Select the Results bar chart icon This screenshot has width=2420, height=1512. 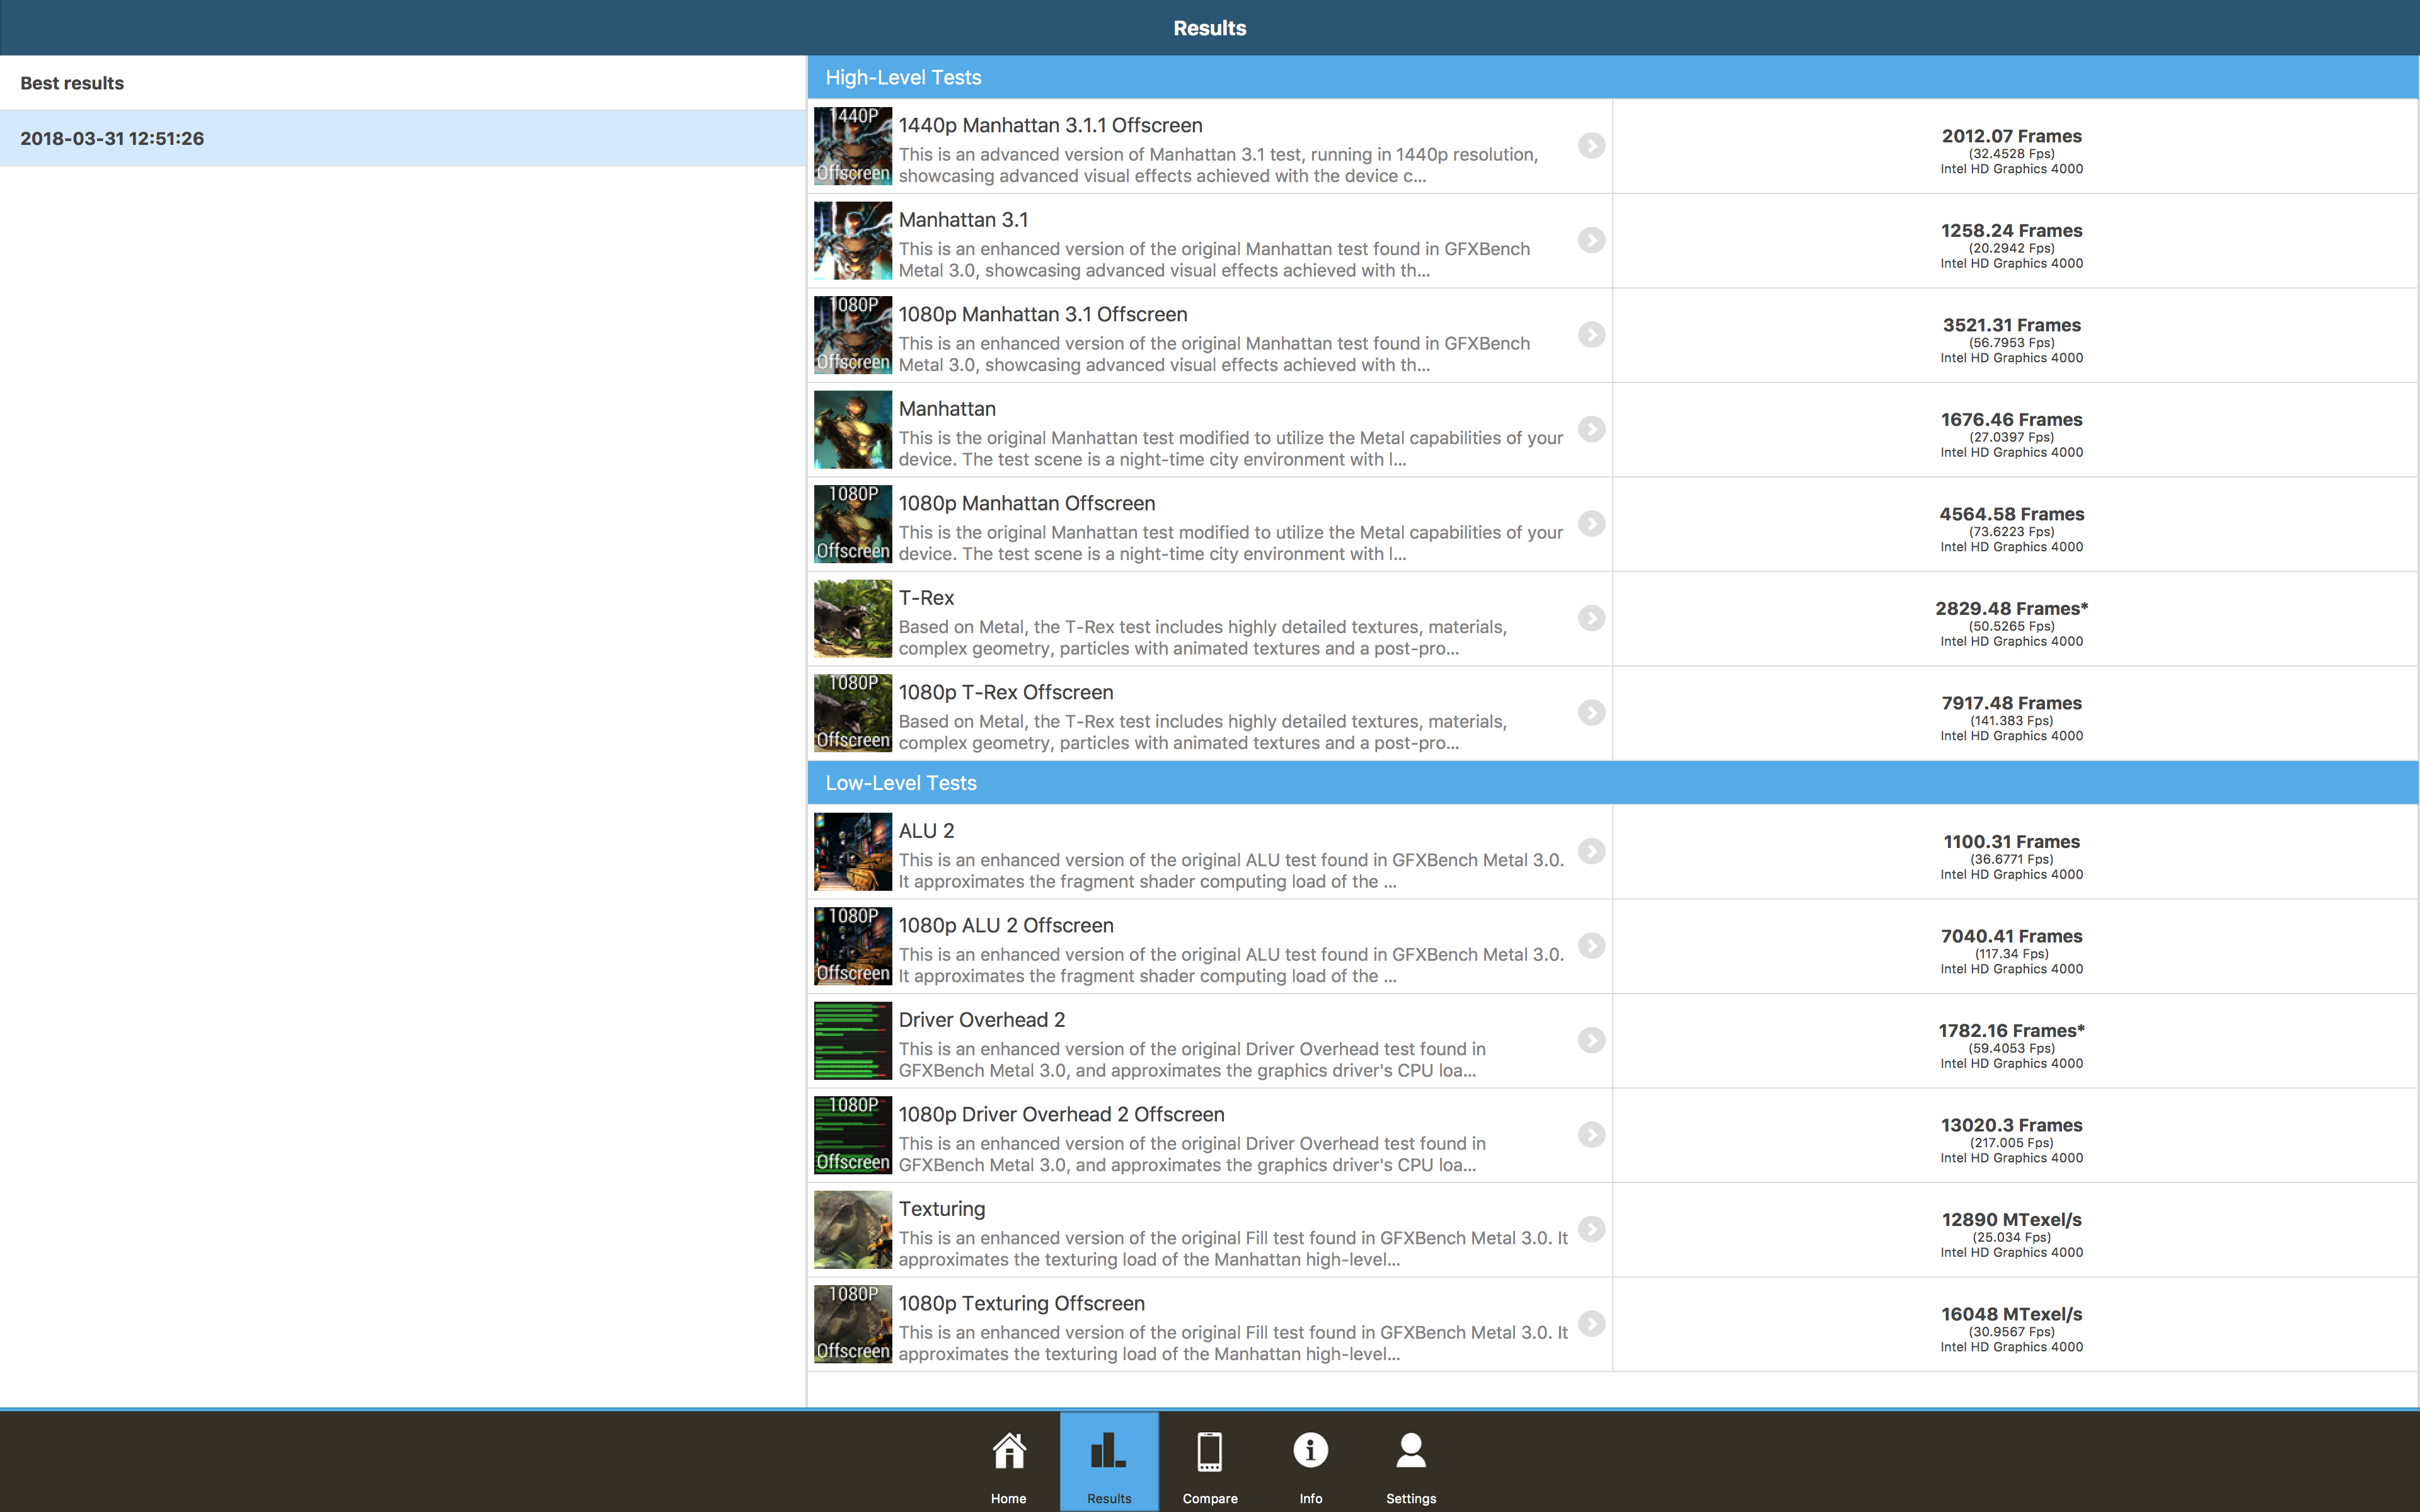[x=1109, y=1461]
